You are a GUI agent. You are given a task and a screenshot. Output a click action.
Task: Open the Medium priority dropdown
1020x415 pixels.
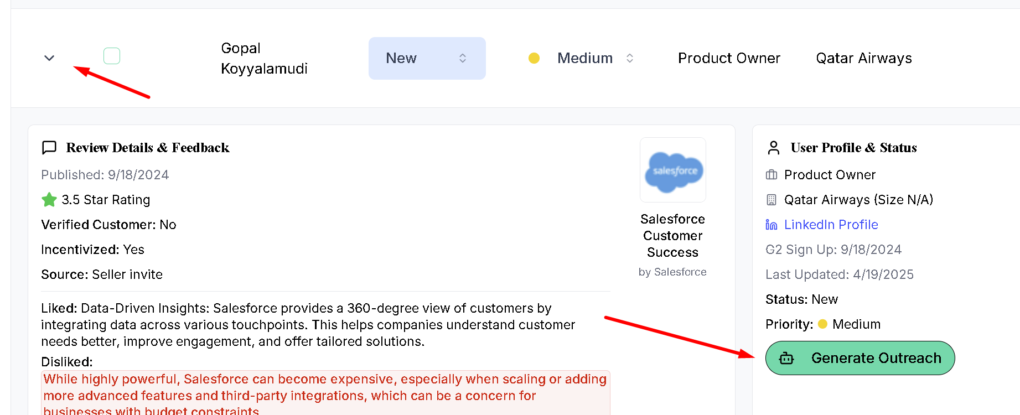(596, 58)
